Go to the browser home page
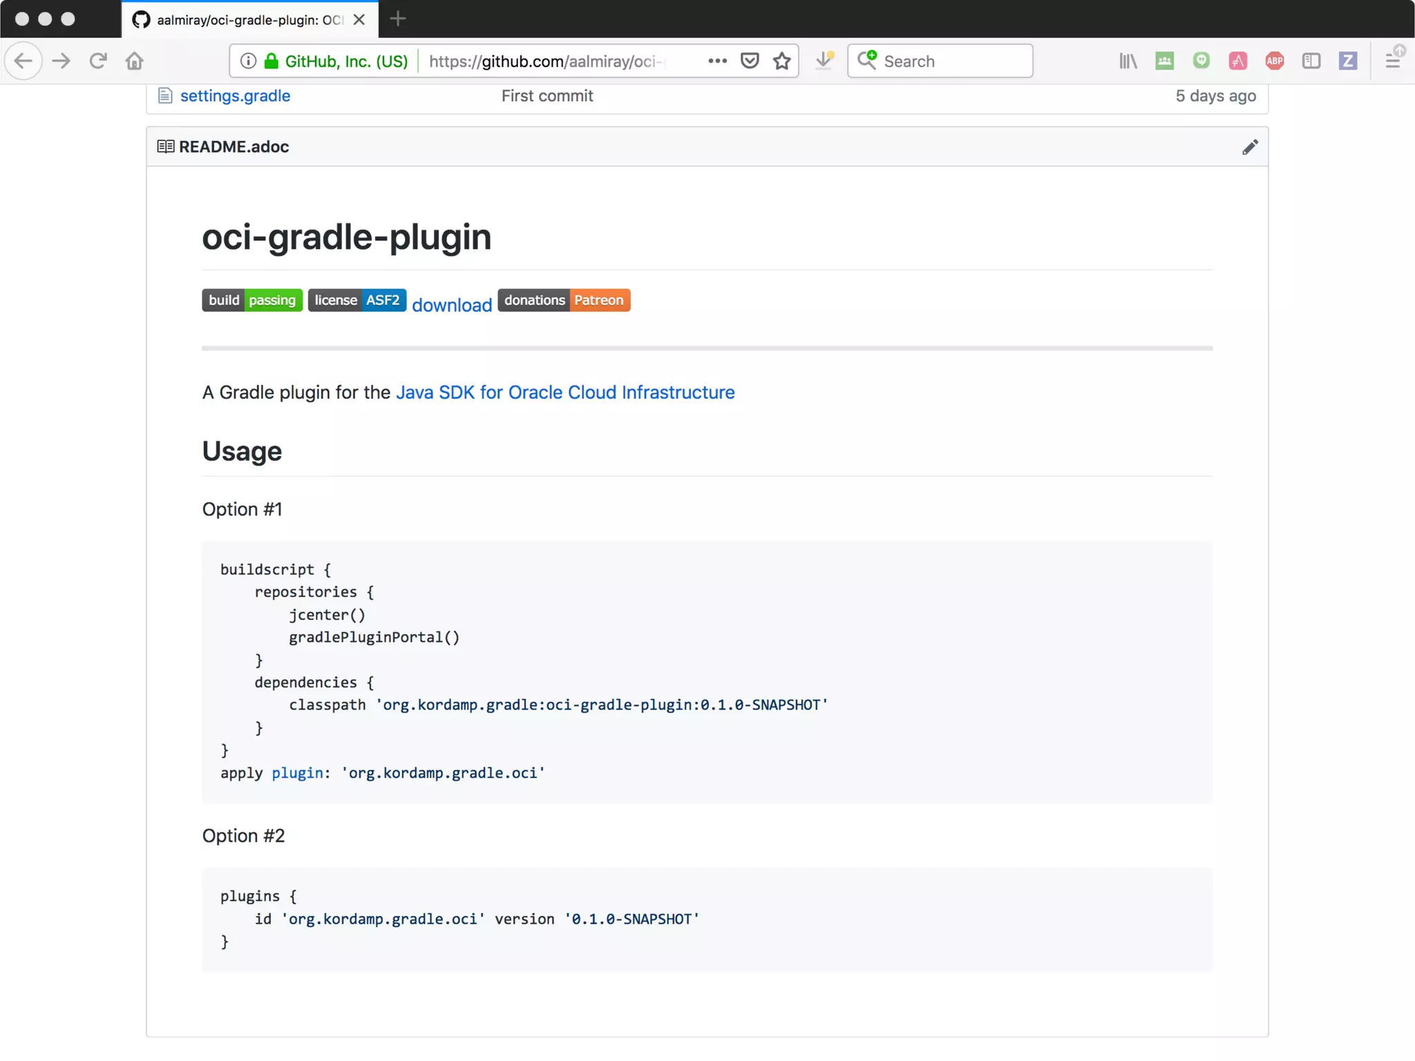Screen dimensions: 1415x1061 (135, 61)
